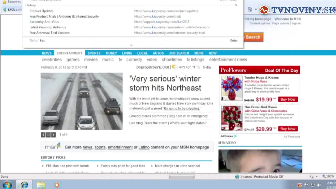
Task: Open the 'Page options' link
Action: pos(281,23)
